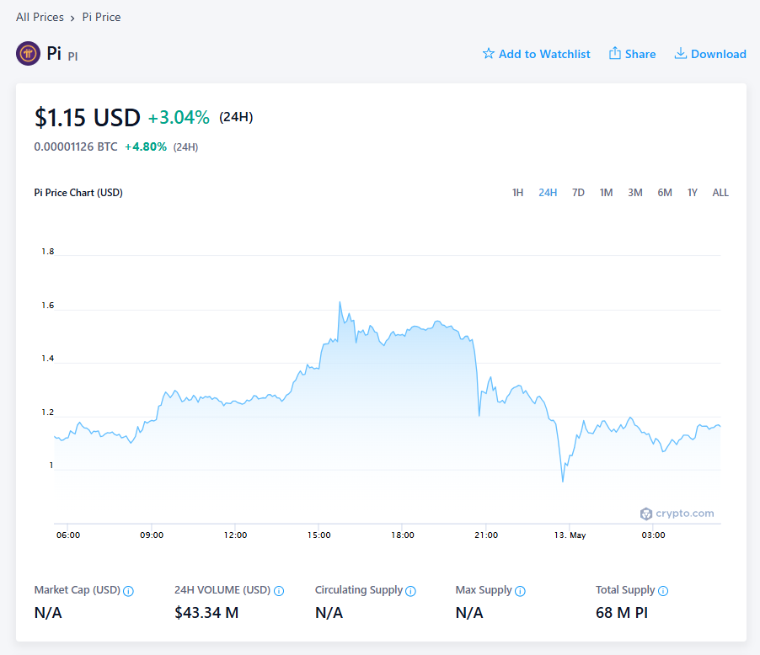The width and height of the screenshot is (760, 655).
Task: Open info icon next to Market Cap (USD)
Action: [128, 591]
